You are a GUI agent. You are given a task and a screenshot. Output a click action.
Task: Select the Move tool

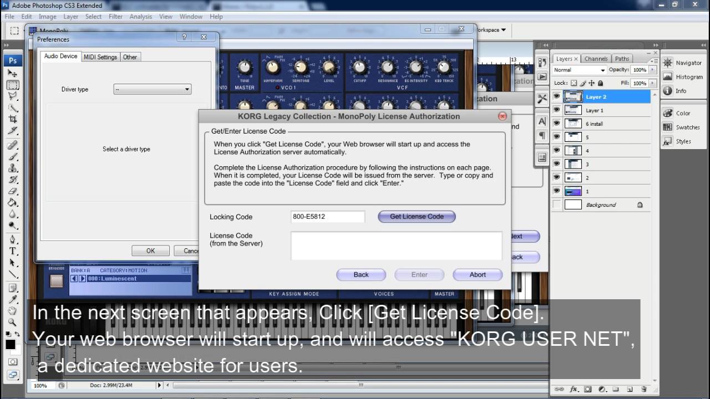13,73
